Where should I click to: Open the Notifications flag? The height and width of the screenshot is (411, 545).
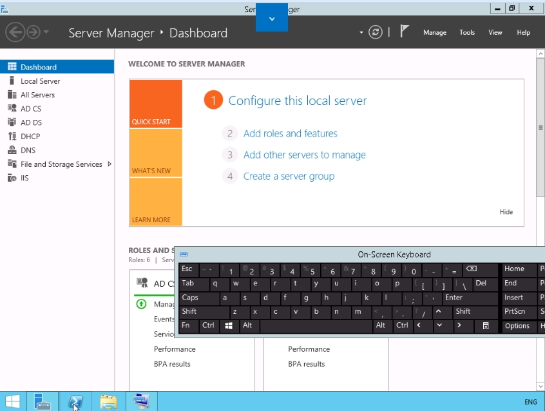[x=405, y=32]
